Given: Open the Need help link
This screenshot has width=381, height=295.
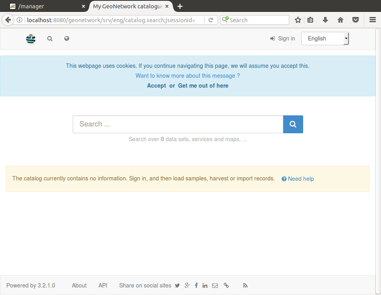Looking at the screenshot, I should (x=298, y=179).
